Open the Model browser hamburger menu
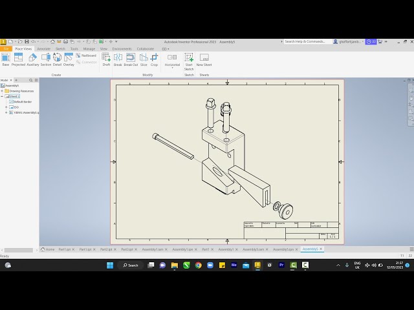The image size is (414, 310). pyautogui.click(x=36, y=80)
